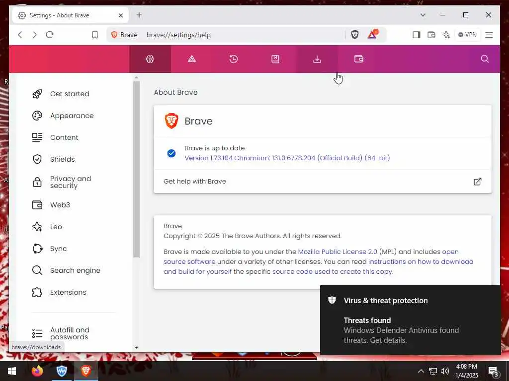Open Downloads icon in pink toolbar
The image size is (509, 381).
coord(317,59)
